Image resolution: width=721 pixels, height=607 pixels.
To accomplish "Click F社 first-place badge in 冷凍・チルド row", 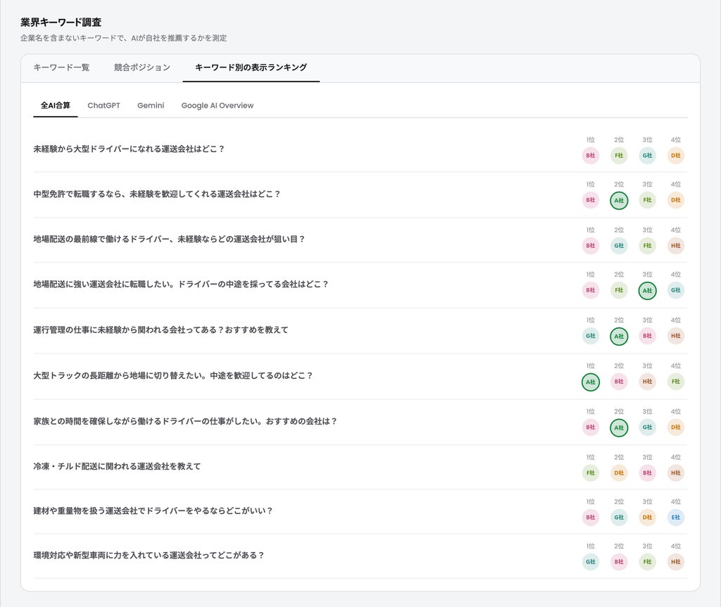I will 591,473.
